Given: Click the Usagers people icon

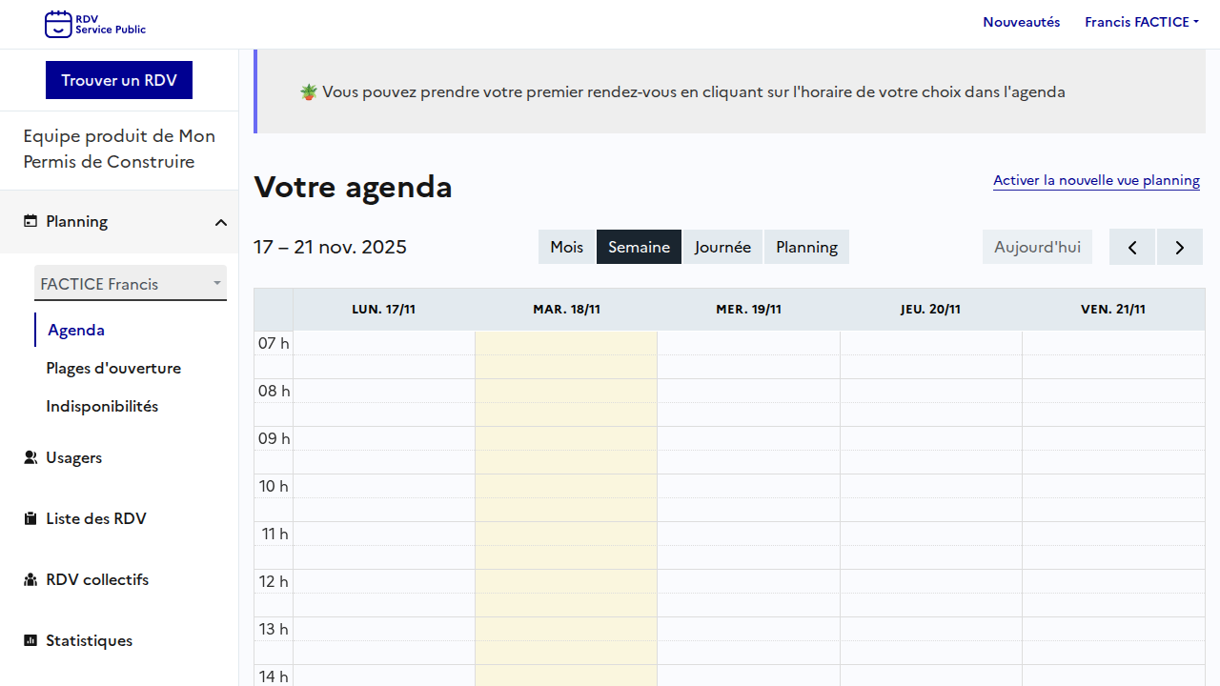Looking at the screenshot, I should coord(30,457).
